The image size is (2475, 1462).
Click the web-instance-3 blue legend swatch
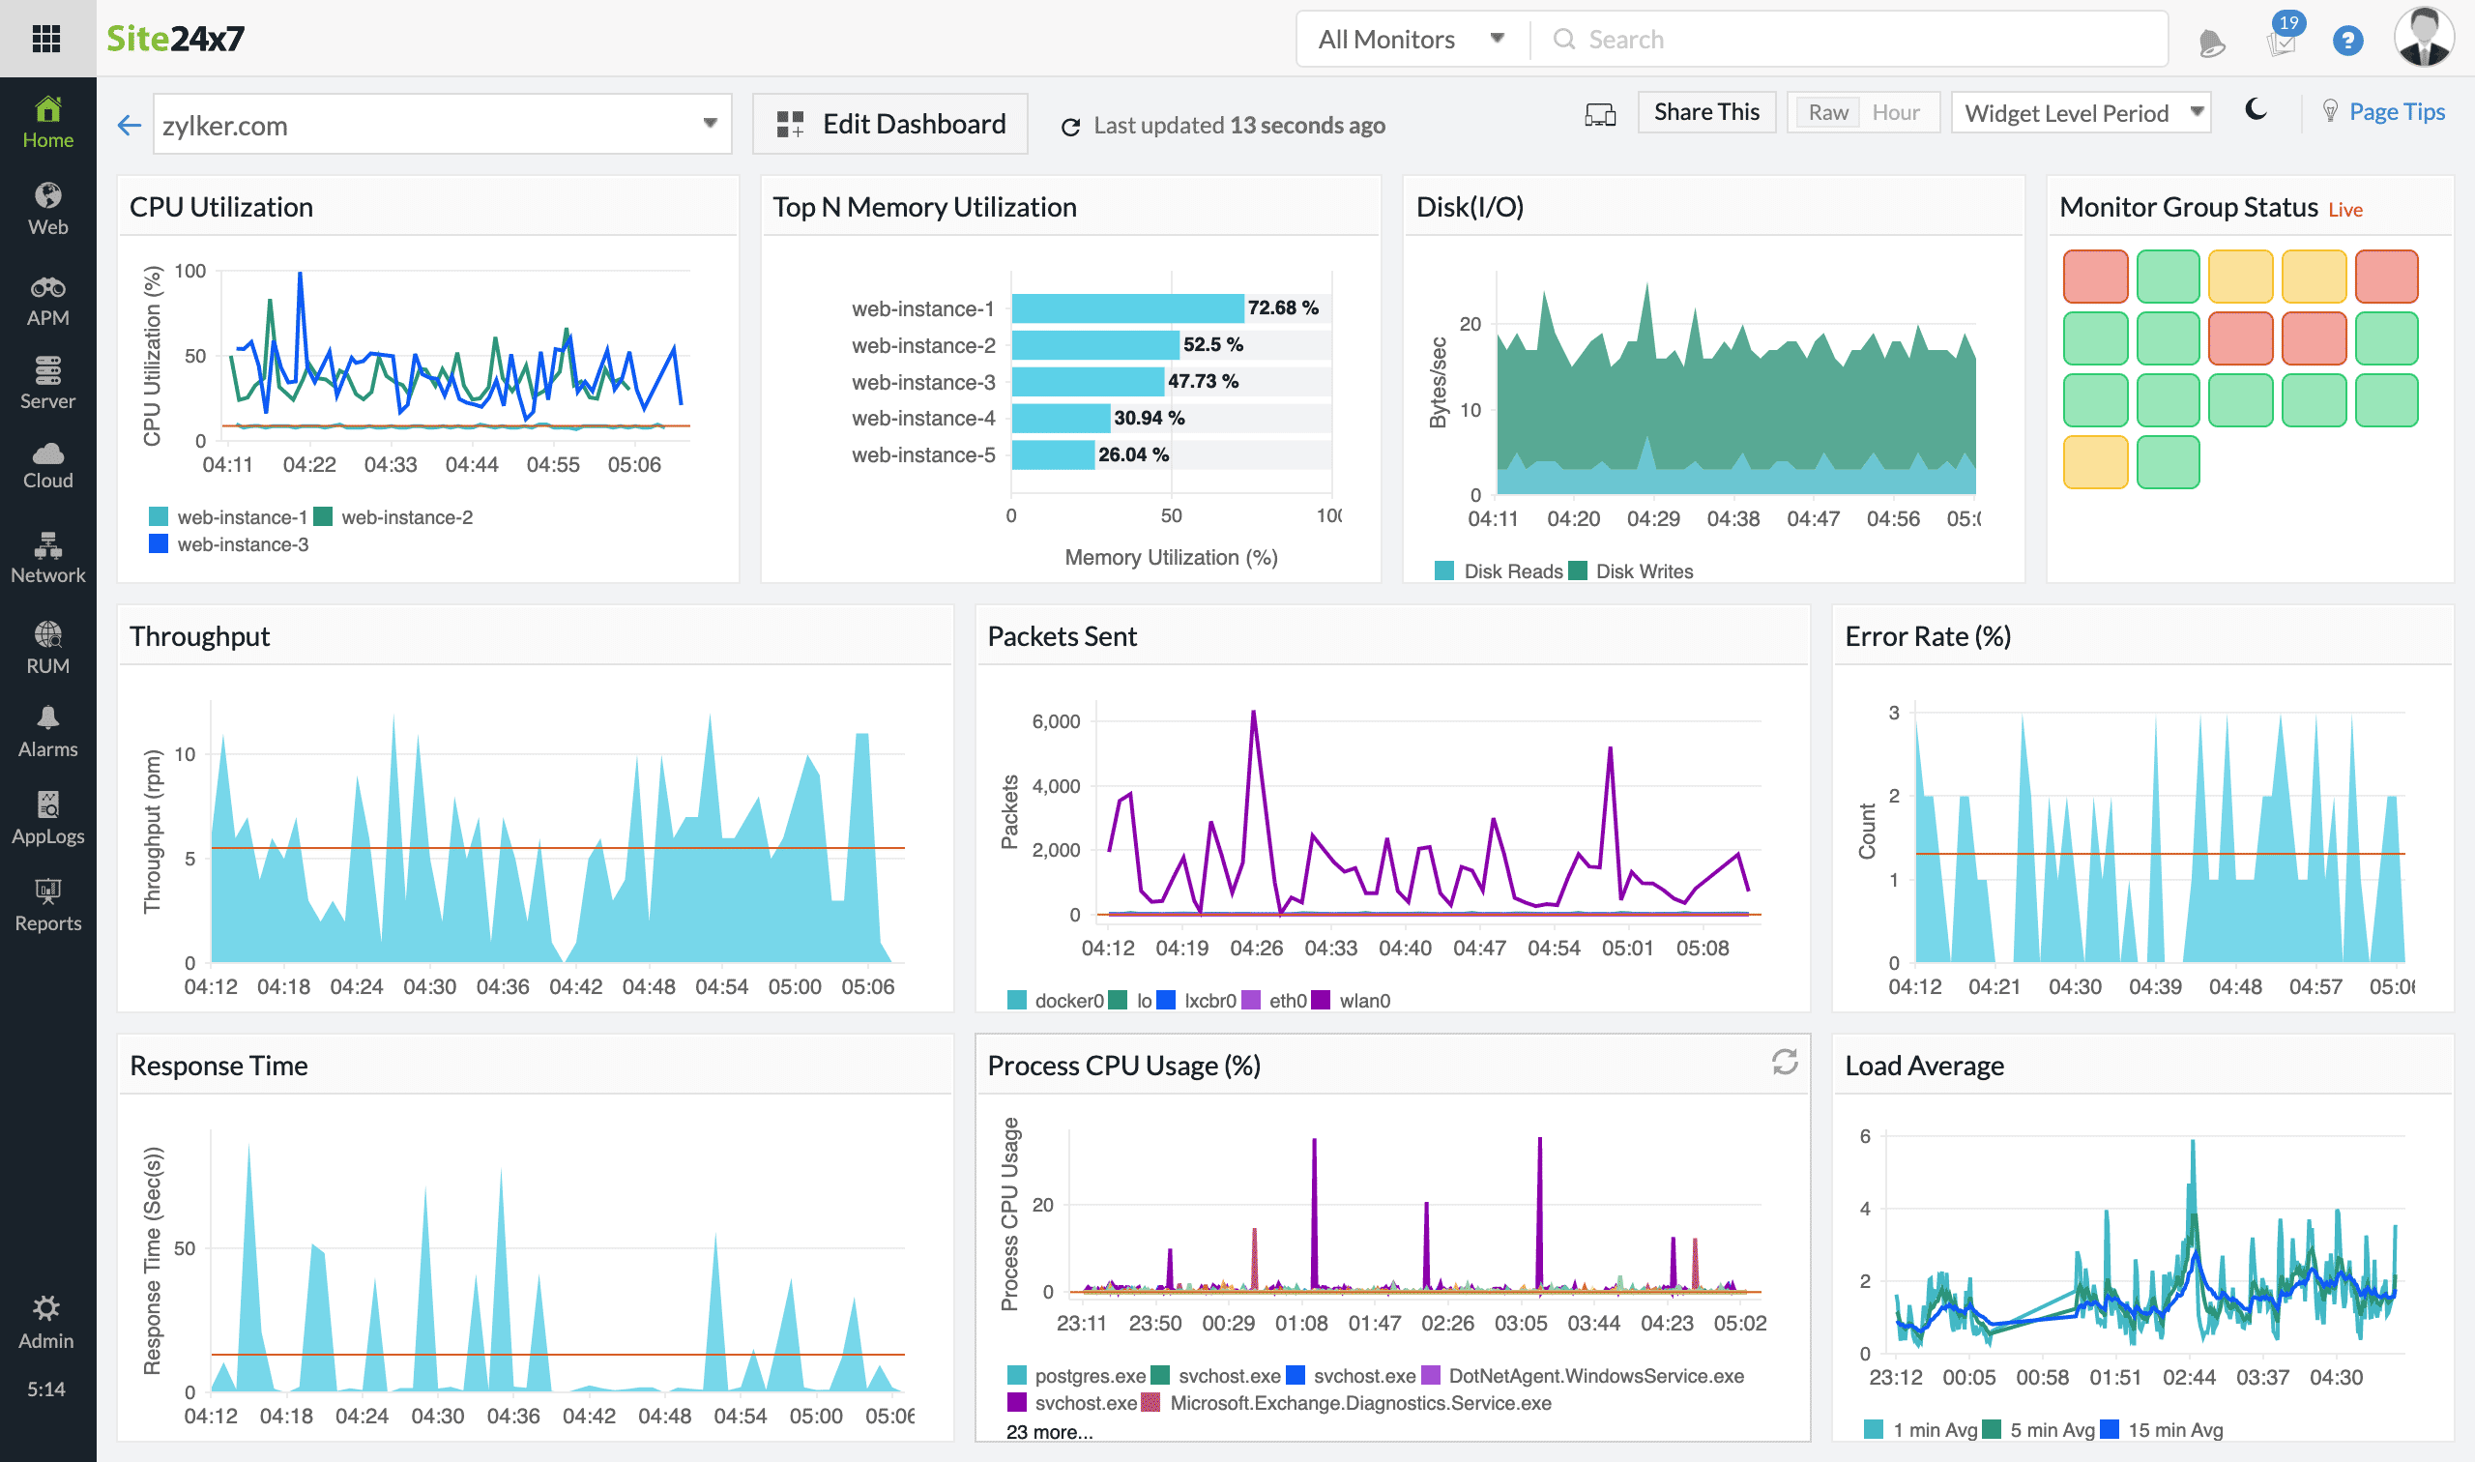pyautogui.click(x=158, y=543)
